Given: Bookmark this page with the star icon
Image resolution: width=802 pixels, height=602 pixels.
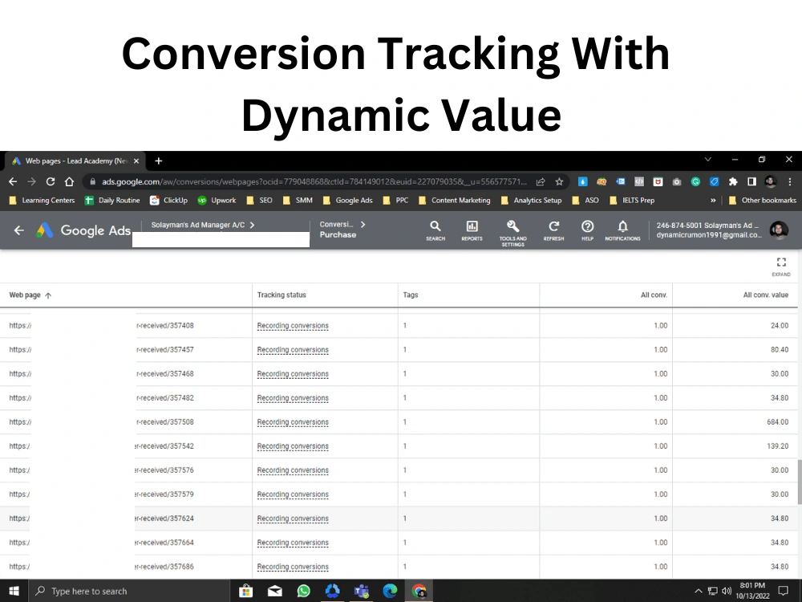Looking at the screenshot, I should [559, 181].
